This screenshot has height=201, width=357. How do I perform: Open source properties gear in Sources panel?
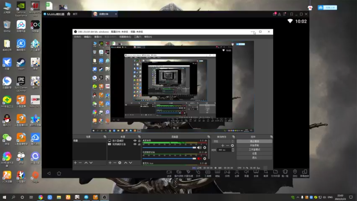click(120, 163)
